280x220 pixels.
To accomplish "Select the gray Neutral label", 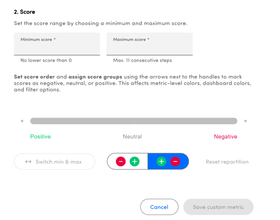I will 132,137.
